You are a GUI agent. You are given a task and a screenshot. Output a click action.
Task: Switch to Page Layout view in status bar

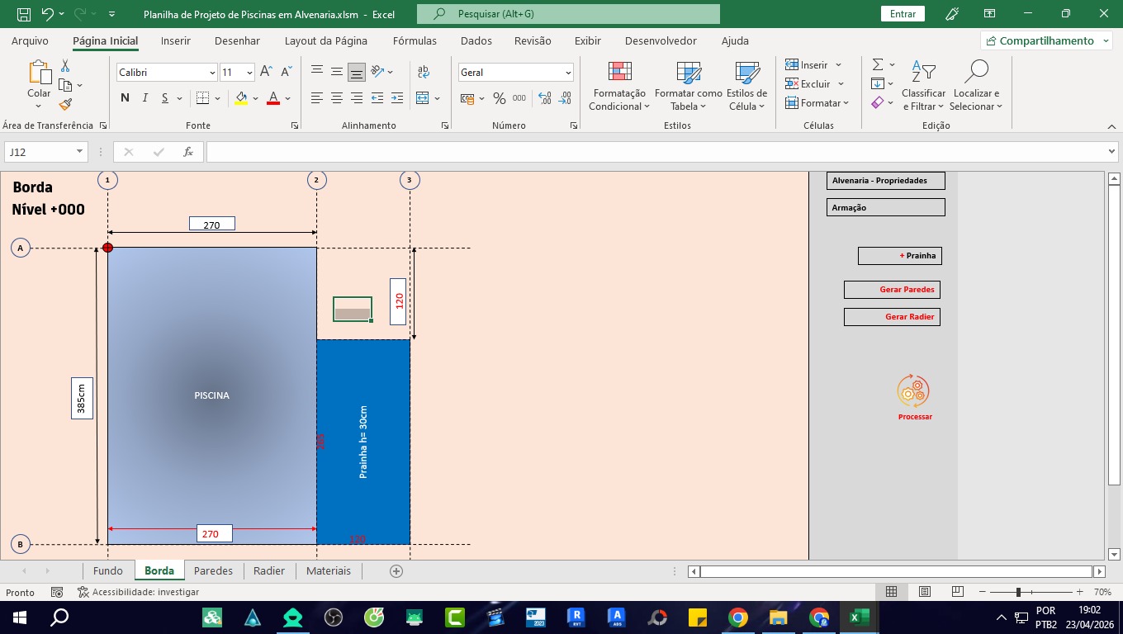tap(925, 592)
